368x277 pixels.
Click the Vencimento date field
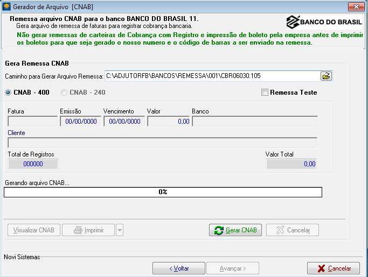click(124, 122)
